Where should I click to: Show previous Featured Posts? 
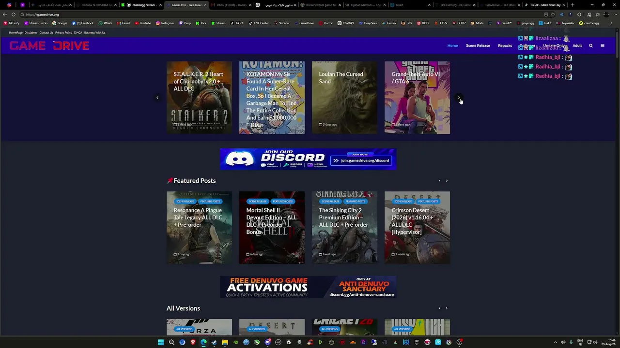pyautogui.click(x=439, y=181)
